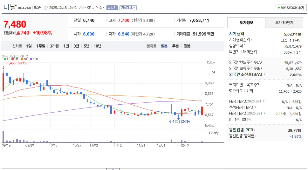Click the 저가 value 6,540
Image resolution: width=308 pixels, height=170 pixels.
click(124, 34)
